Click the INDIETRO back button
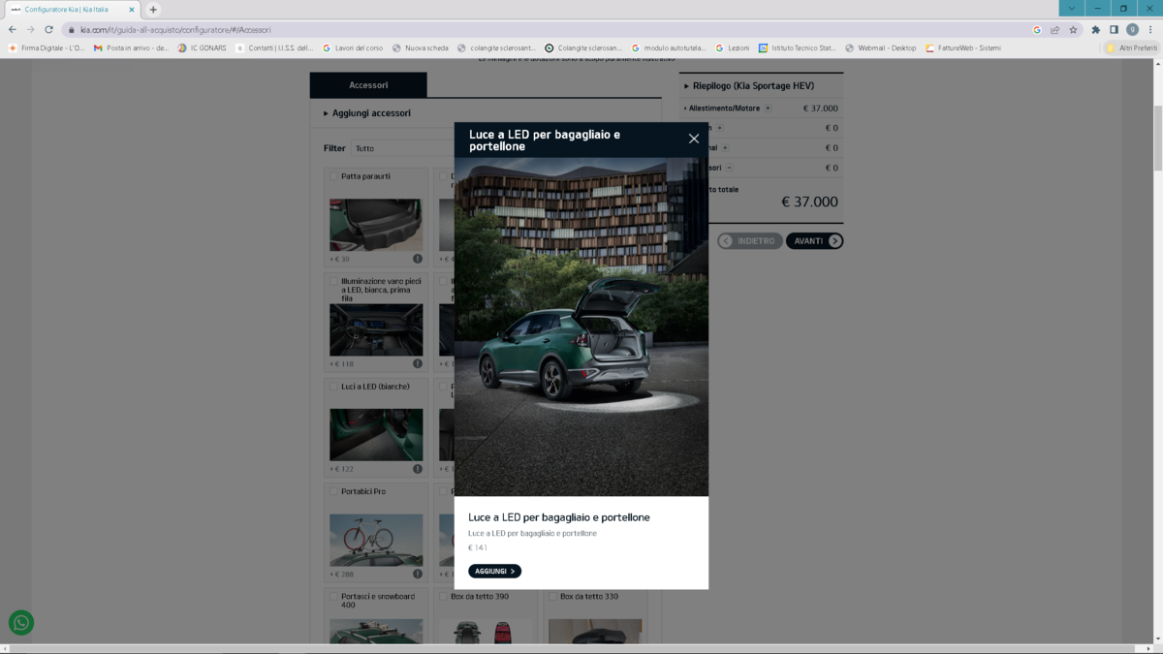 pyautogui.click(x=750, y=240)
